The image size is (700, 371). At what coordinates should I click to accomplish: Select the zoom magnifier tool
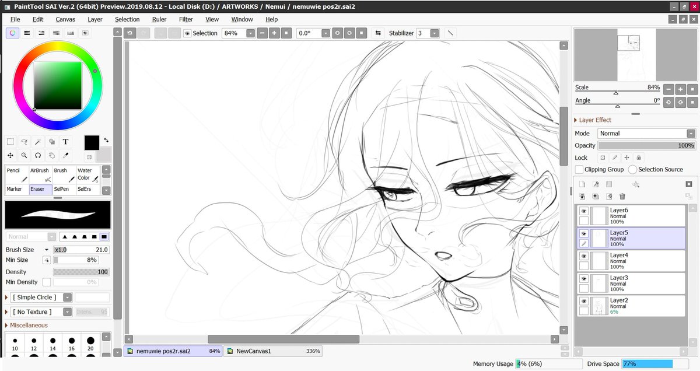[24, 155]
